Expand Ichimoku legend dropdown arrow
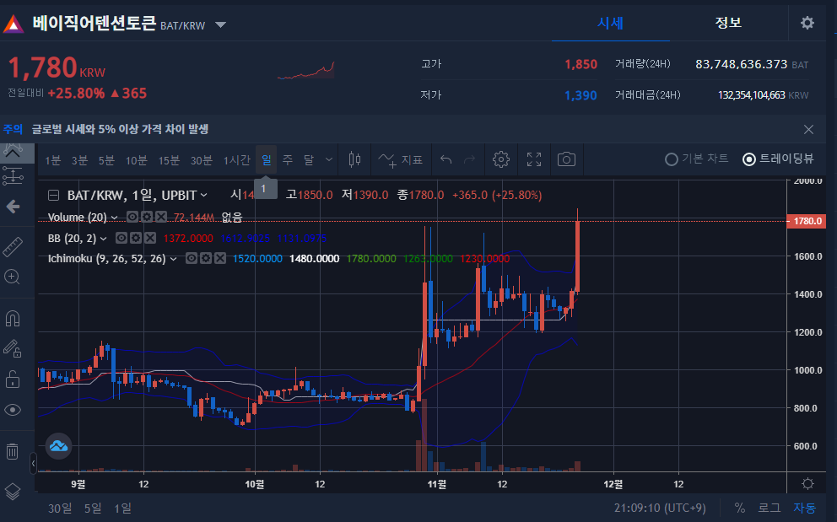The height and width of the screenshot is (522, 837). pyautogui.click(x=173, y=259)
